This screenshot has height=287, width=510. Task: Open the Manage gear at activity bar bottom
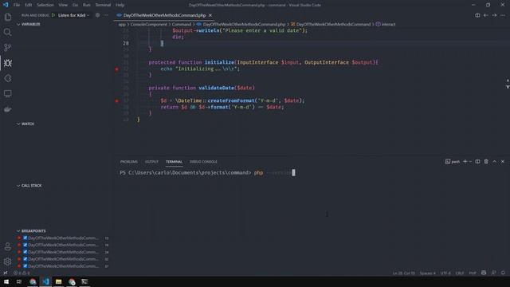[8, 261]
